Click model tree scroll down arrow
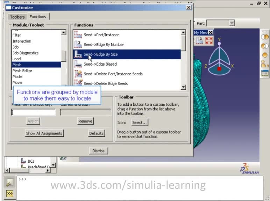This screenshot has height=201, width=270. [53, 165]
